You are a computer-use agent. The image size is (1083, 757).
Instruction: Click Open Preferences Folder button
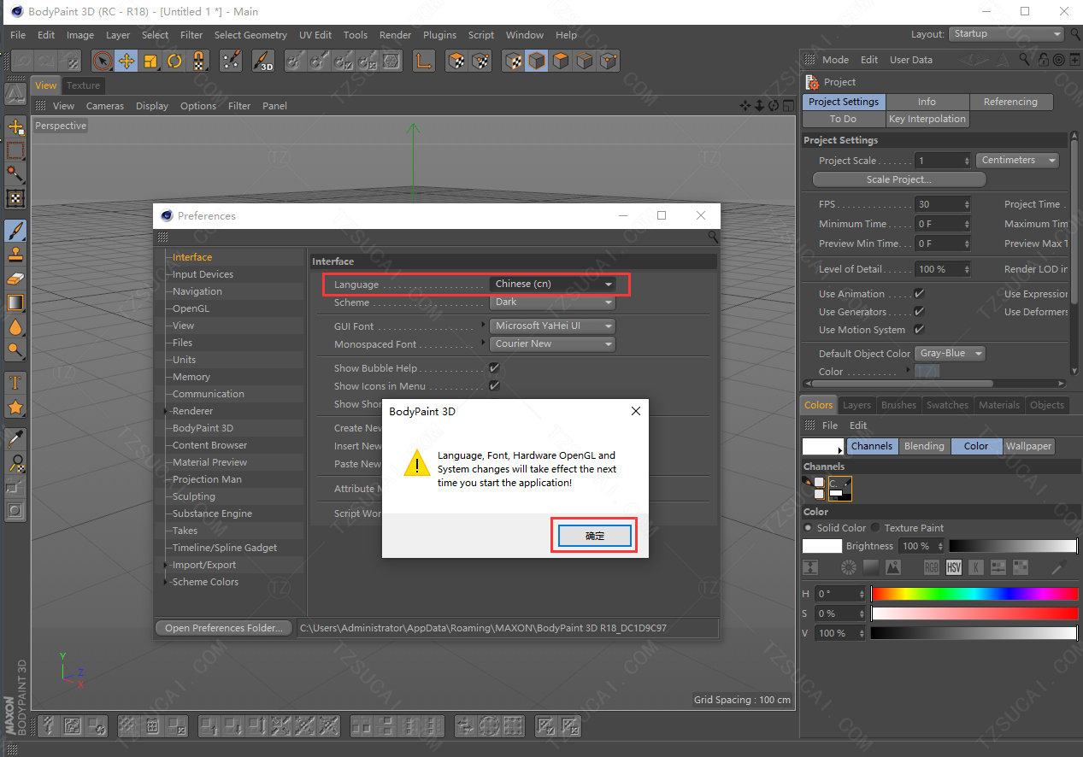[x=224, y=628]
